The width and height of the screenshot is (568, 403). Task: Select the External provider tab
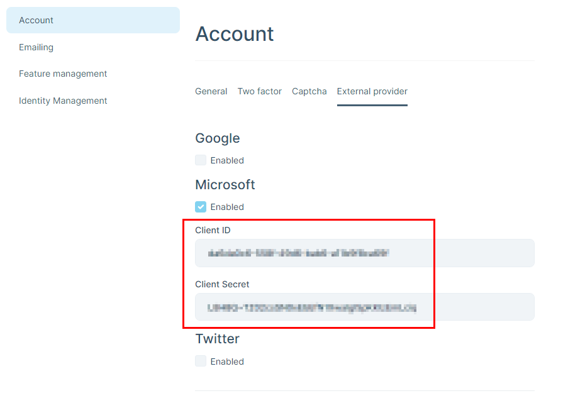(x=372, y=91)
